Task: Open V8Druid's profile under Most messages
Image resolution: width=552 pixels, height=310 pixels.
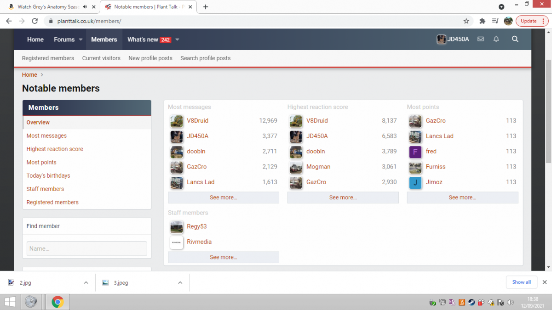Action: tap(197, 121)
